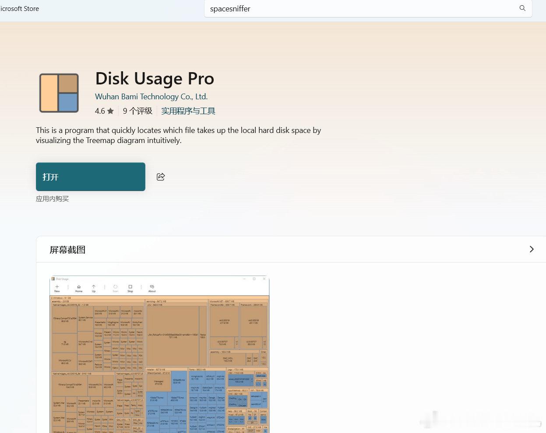Open Wuhan Bami Technology publisher link
546x433 pixels.
click(151, 97)
